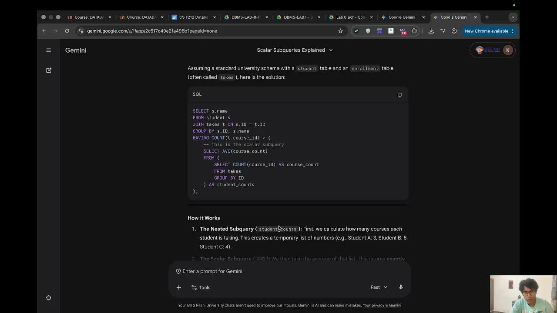Add a file with the plus icon
Viewport: 557px width, 313px height.
click(178, 287)
